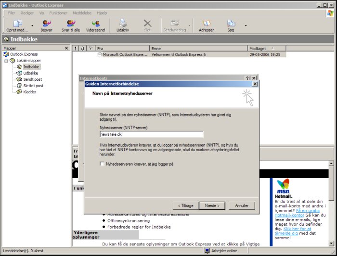
Task: Click the Svar til alle icon
Action: [71, 24]
